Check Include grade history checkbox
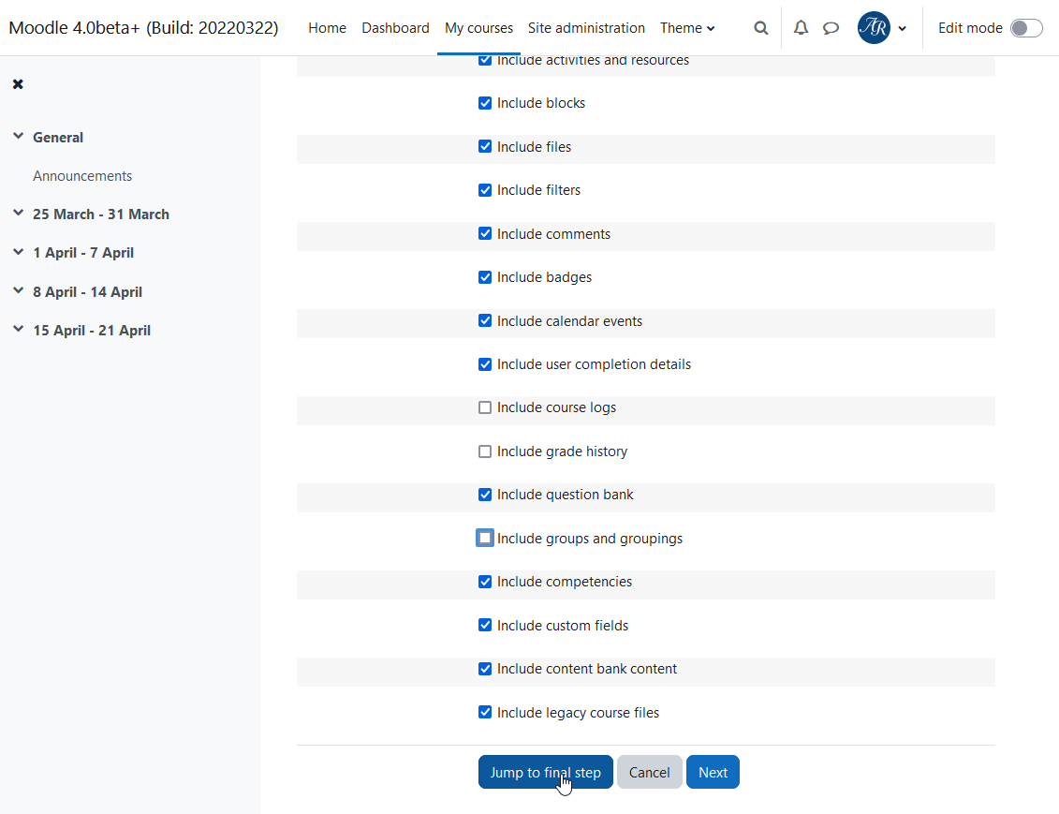 point(485,451)
